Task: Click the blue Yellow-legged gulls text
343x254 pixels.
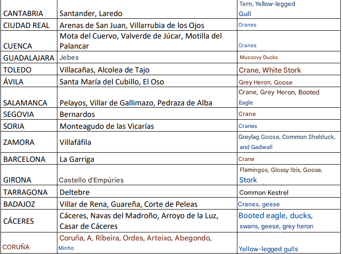Action: pyautogui.click(x=268, y=249)
